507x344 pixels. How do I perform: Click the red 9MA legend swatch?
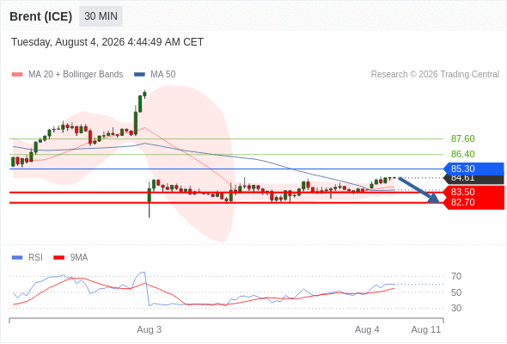(58, 258)
